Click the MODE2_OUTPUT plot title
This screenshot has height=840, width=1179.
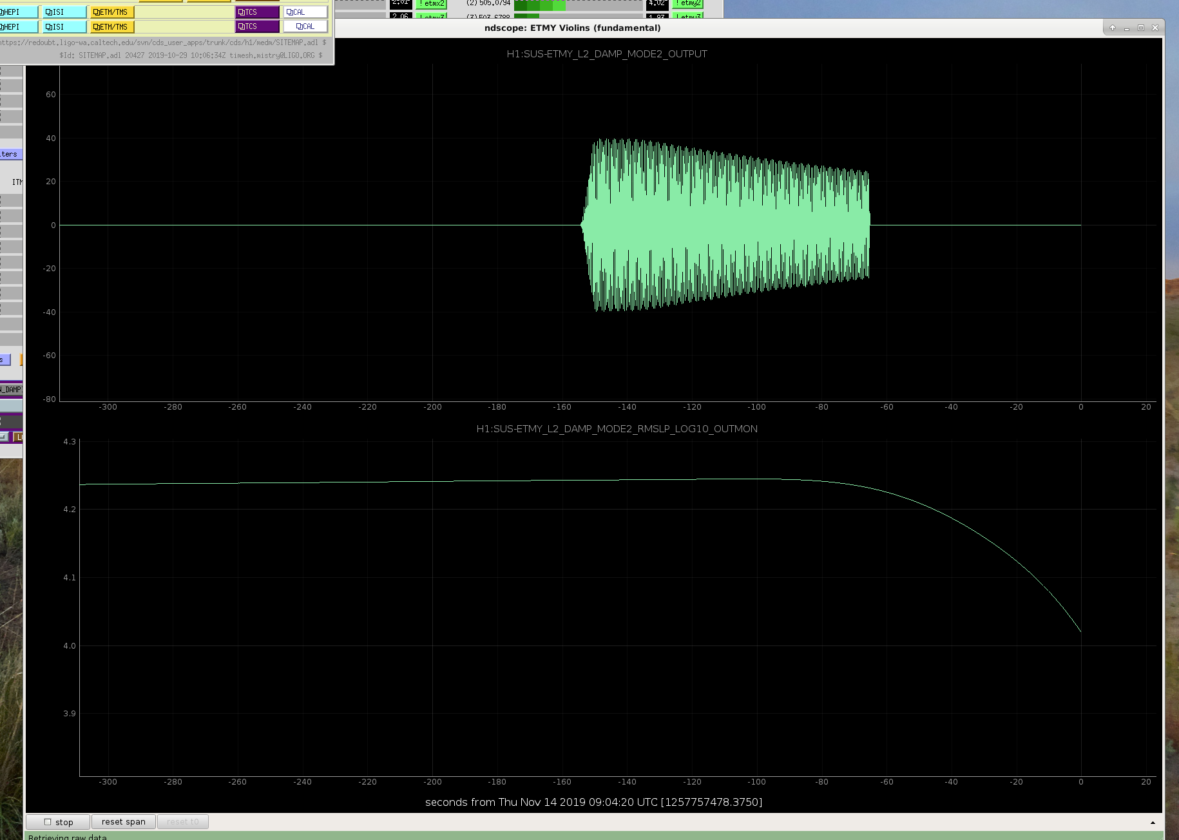click(x=607, y=54)
